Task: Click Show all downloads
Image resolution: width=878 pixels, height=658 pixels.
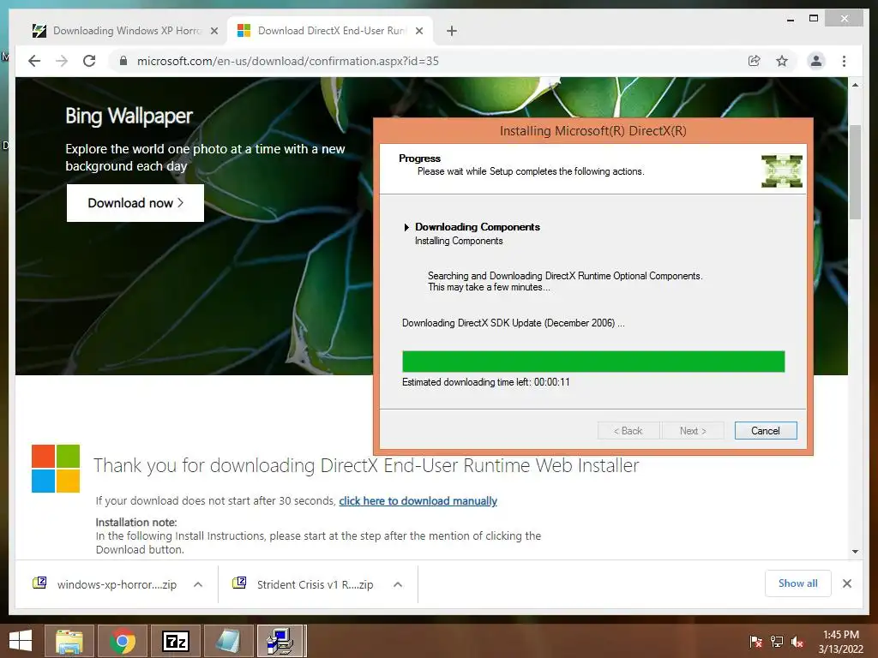Action: (798, 583)
